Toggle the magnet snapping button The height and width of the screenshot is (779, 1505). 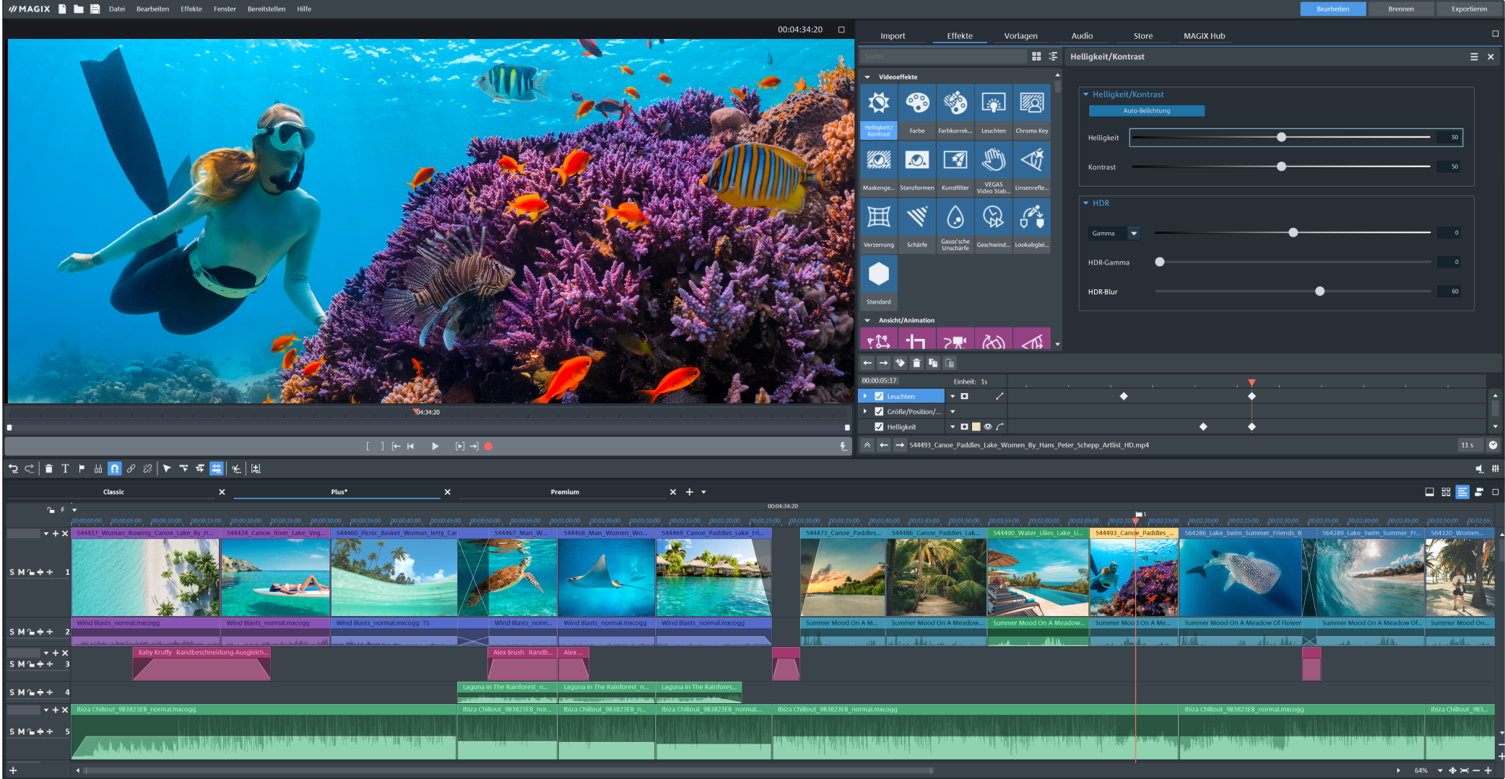pos(114,468)
